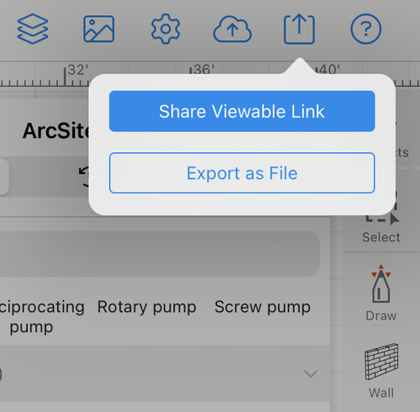420x412 pixels.
Task: Select the Wall tool
Action: (x=381, y=371)
